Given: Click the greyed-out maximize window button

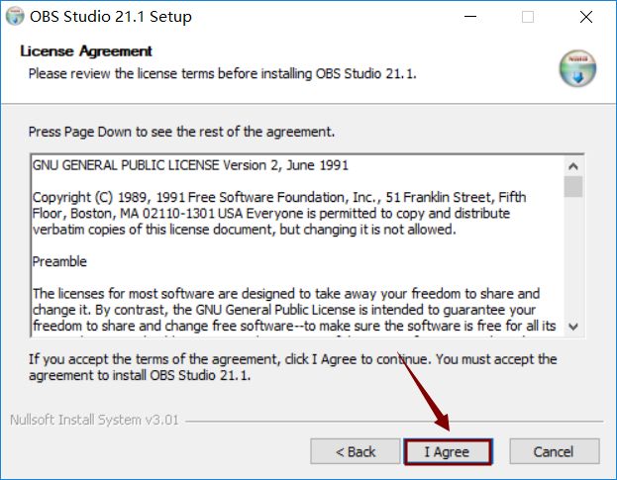Looking at the screenshot, I should tap(528, 17).
